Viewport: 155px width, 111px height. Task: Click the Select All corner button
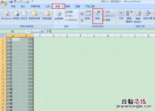point(3,36)
